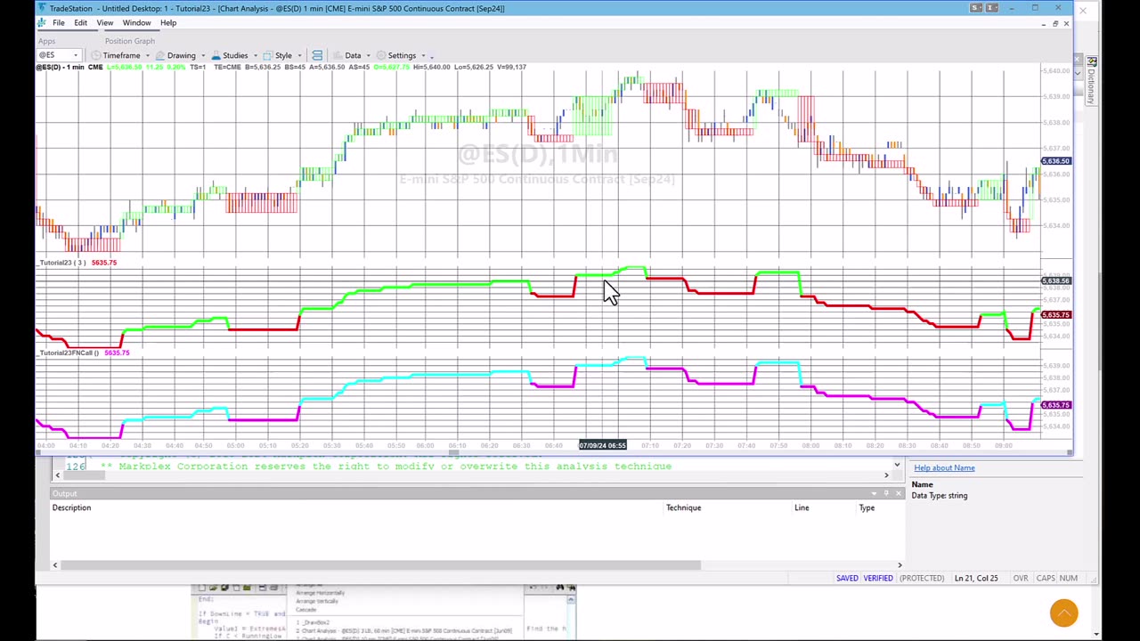
Task: Click the TradeStation menu bar logo icon
Action: tap(42, 23)
